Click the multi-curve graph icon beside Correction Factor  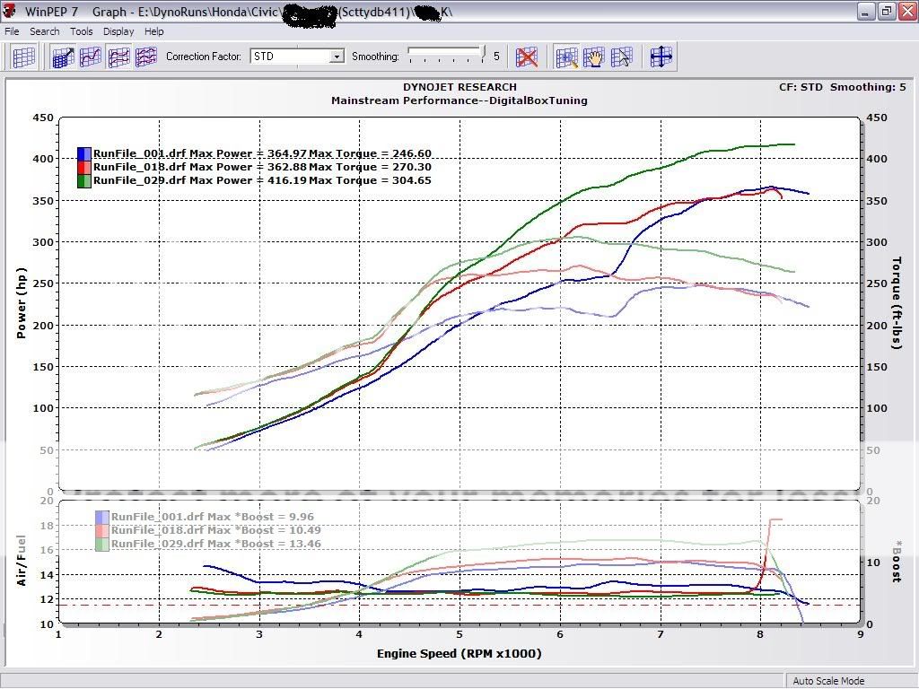pyautogui.click(x=145, y=57)
